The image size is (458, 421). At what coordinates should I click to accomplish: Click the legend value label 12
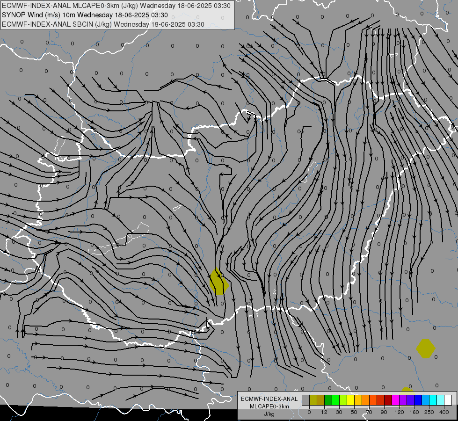[x=324, y=412]
